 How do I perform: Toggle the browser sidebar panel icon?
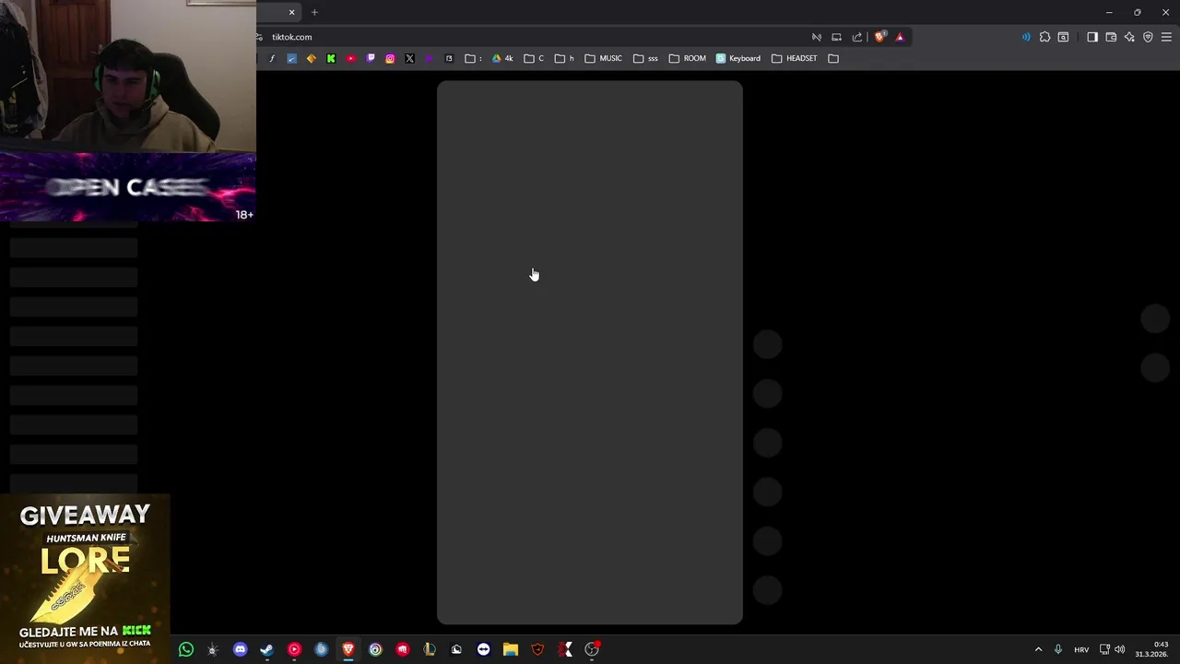point(1092,37)
